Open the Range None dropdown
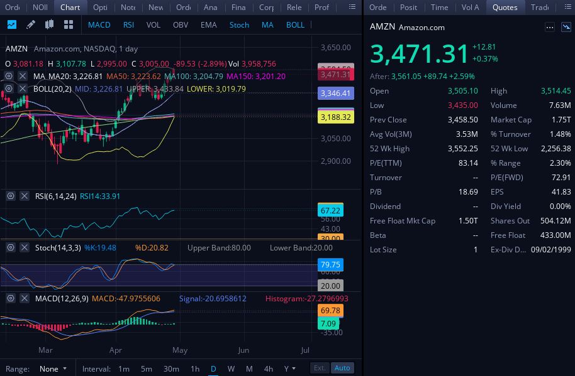Screen dimensions: 575x376 click(x=53, y=368)
